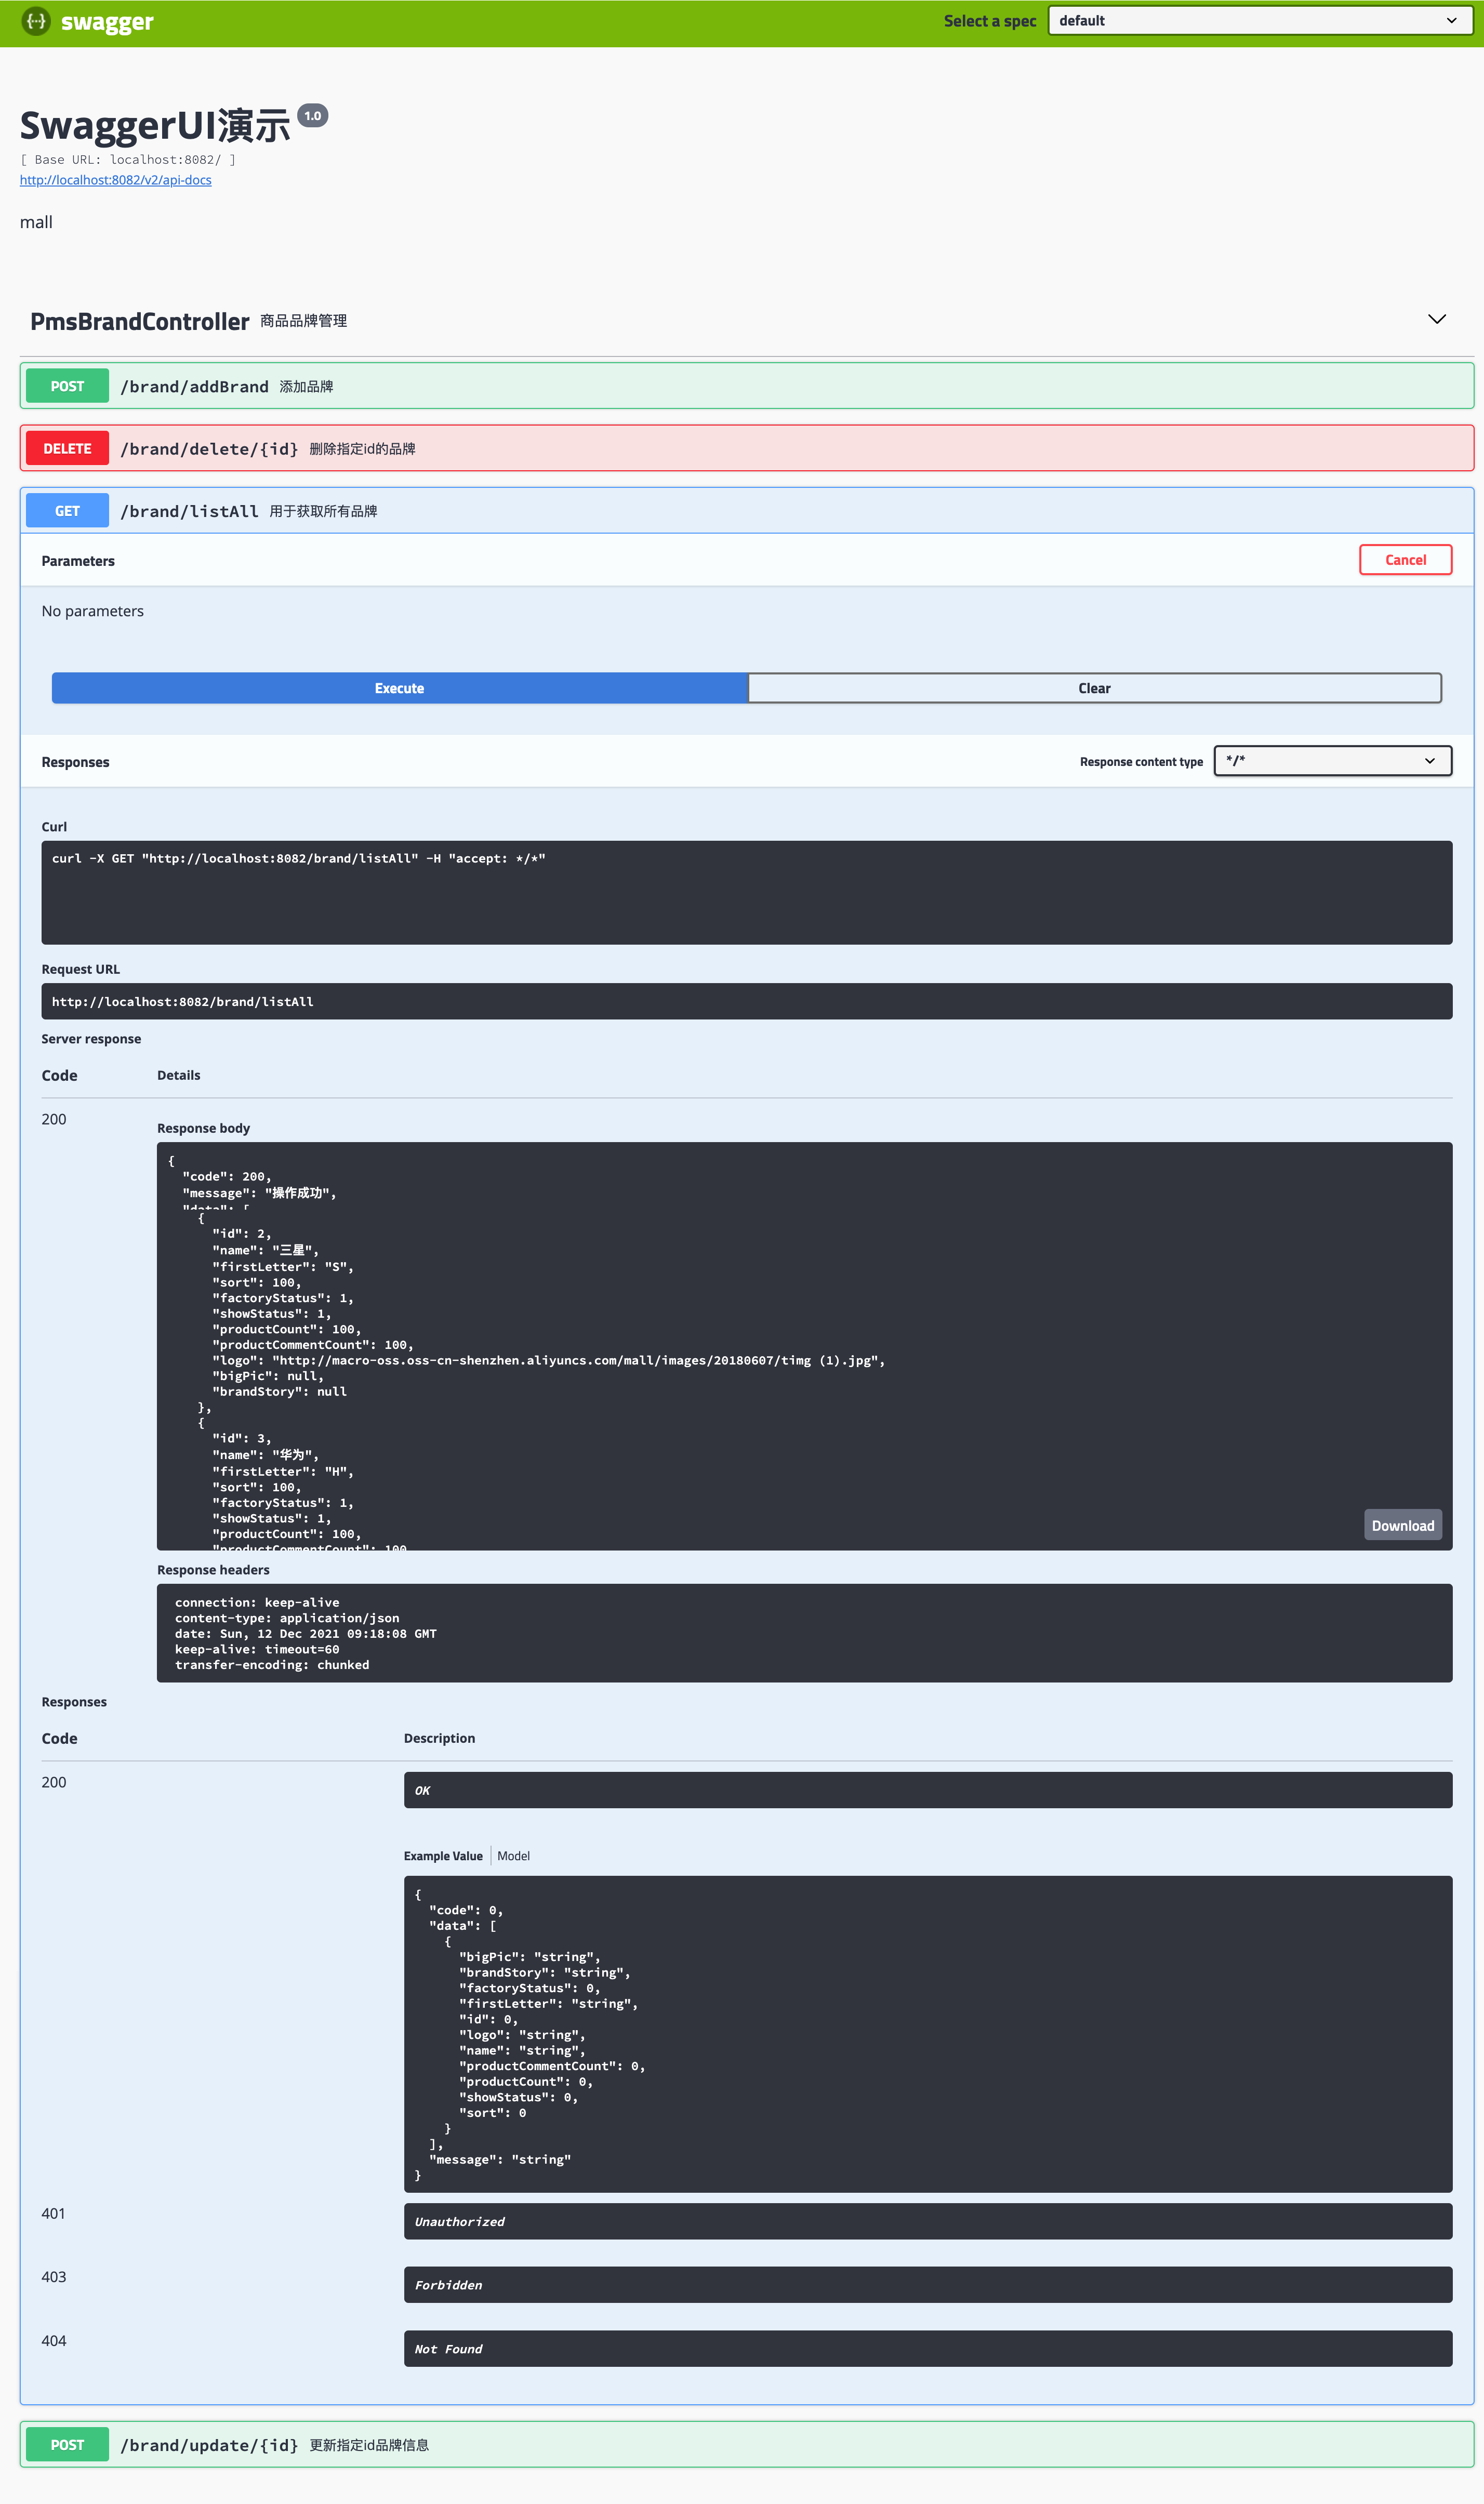
Task: Expand POST /brand/addBrand operation
Action: [746, 386]
